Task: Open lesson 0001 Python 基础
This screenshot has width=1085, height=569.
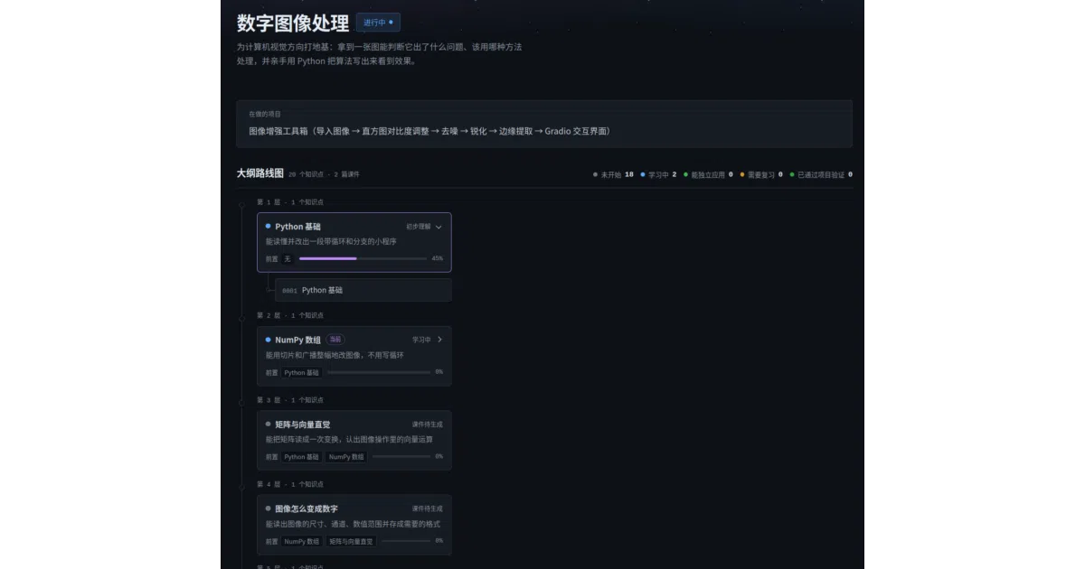Action: pos(363,290)
